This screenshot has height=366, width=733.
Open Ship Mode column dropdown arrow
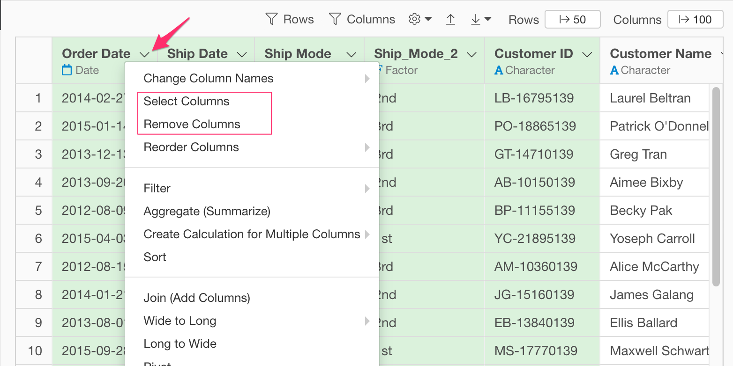(351, 54)
